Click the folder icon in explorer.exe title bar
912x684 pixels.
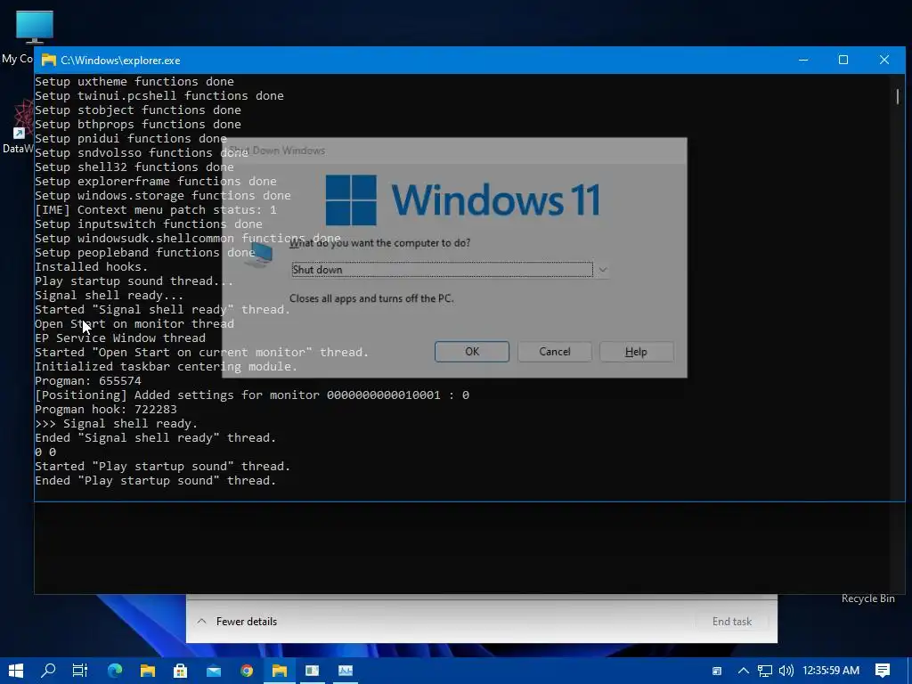49,60
